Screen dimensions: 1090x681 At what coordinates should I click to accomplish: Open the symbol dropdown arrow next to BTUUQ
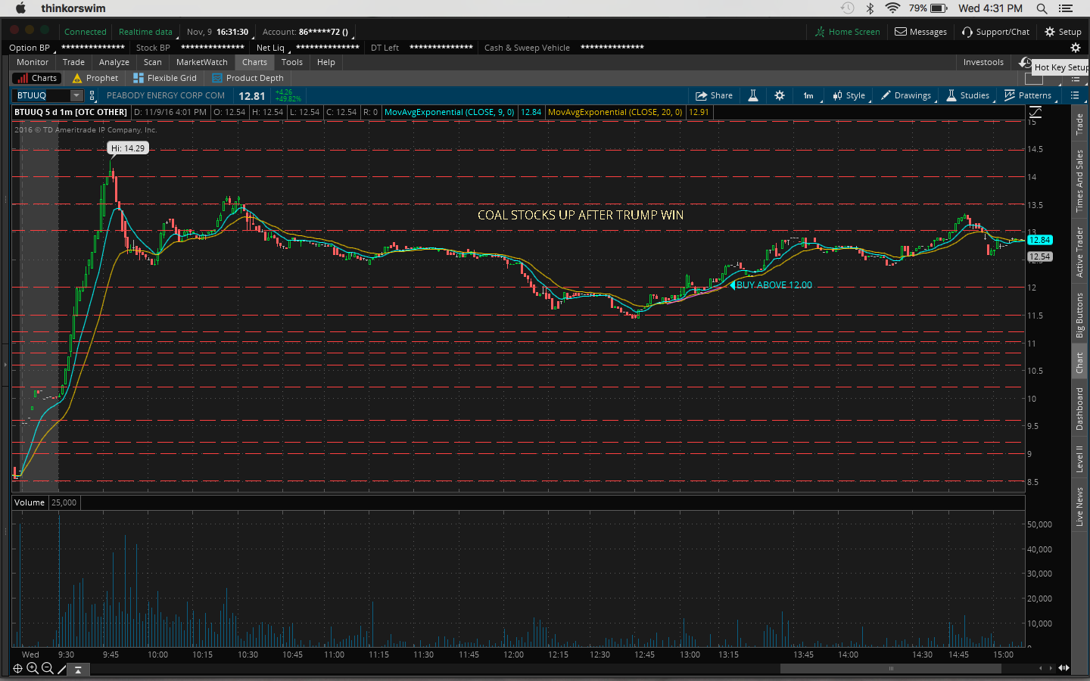coord(76,95)
